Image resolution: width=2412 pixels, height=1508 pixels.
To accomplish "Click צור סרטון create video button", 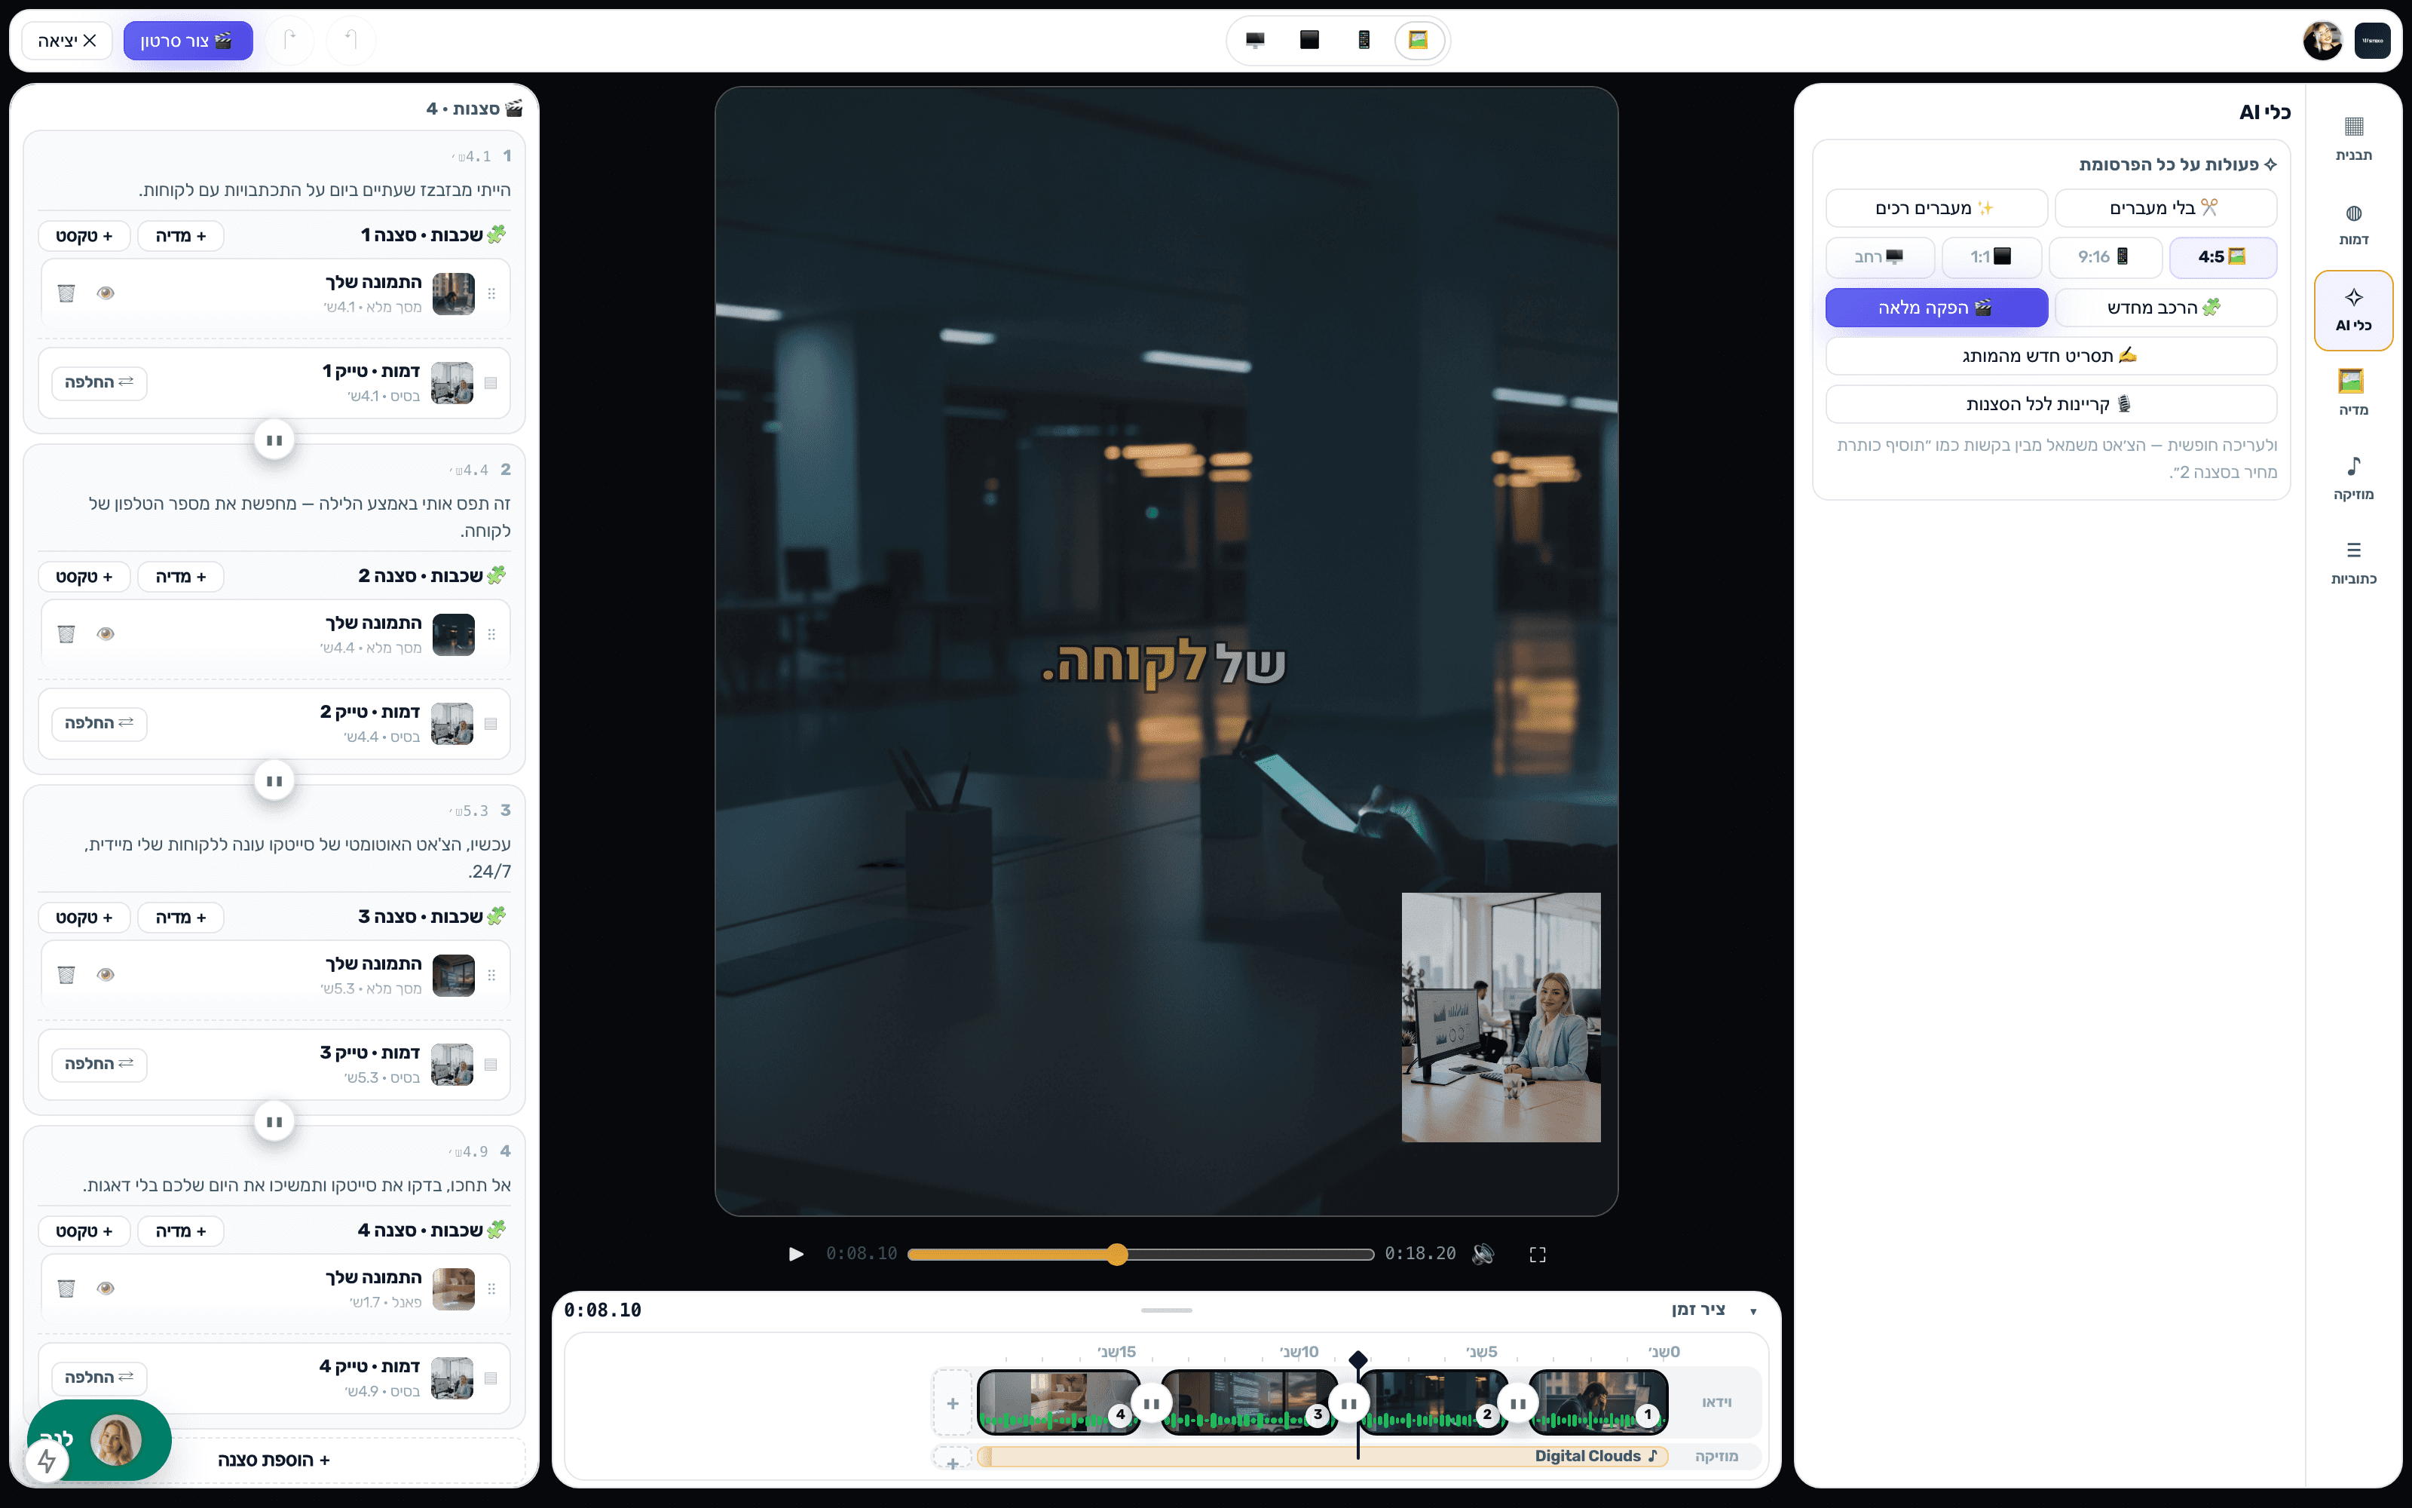I will pyautogui.click(x=188, y=41).
